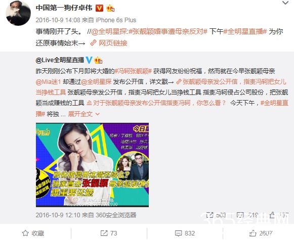The width and height of the screenshot is (294, 240).
Task: Open comments showing 832
Action: point(185,233)
